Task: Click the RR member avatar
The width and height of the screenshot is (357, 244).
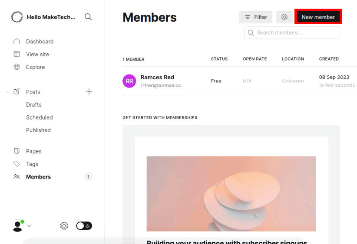Action: [x=129, y=81]
